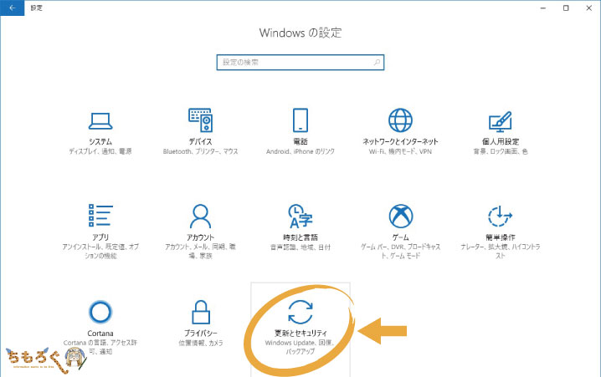Focus the 設定の検索 search box
Image resolution: width=601 pixels, height=377 pixels.
click(300, 63)
